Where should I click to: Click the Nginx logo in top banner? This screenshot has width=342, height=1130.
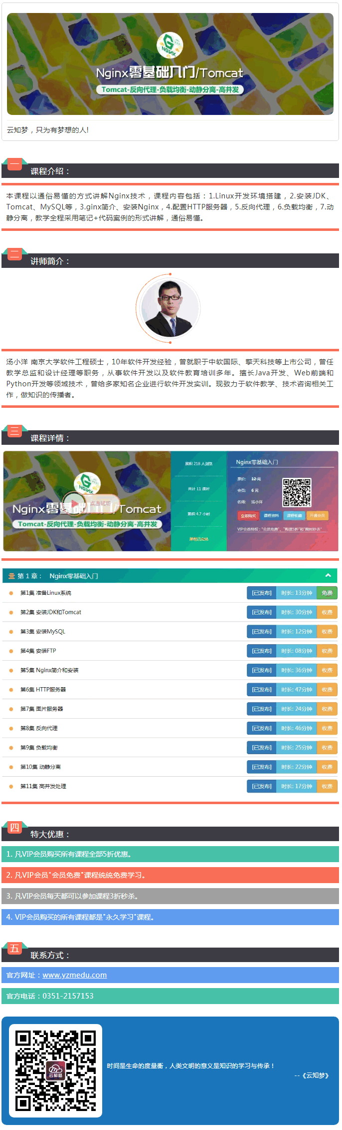click(x=170, y=45)
